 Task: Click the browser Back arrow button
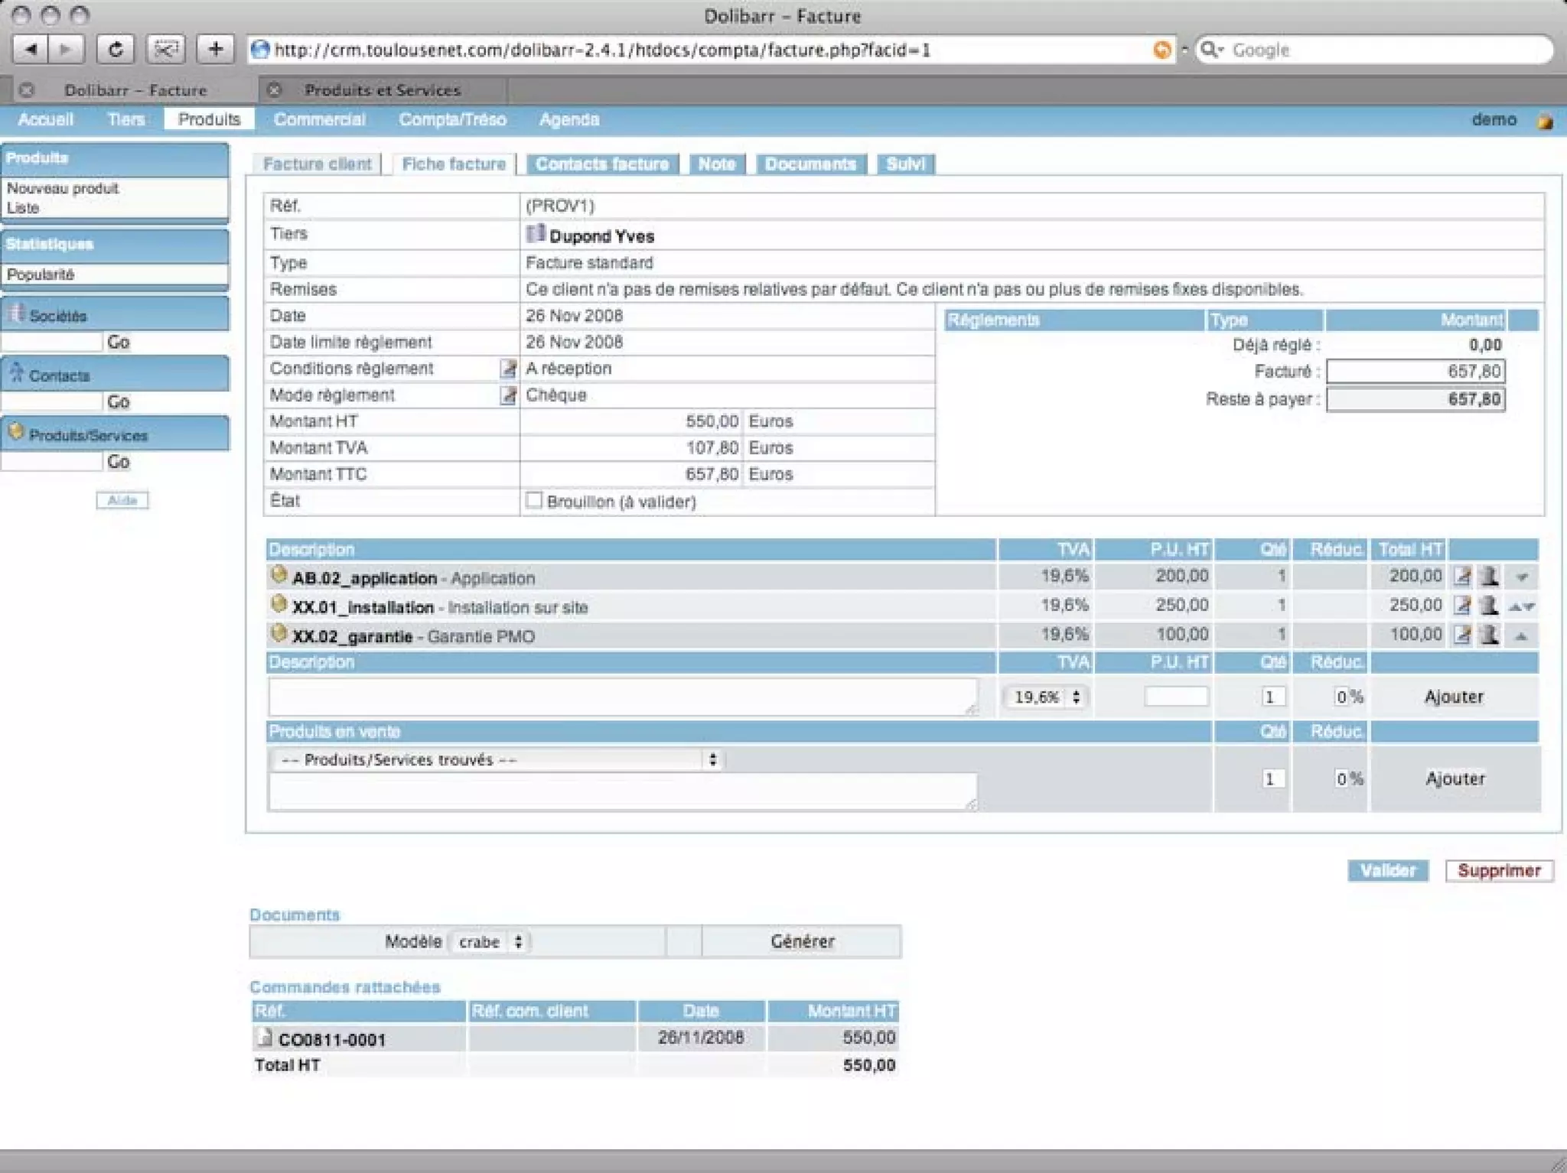31,50
